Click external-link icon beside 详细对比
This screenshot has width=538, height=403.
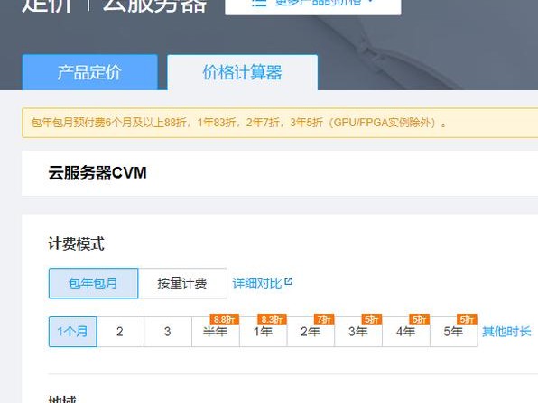click(289, 281)
